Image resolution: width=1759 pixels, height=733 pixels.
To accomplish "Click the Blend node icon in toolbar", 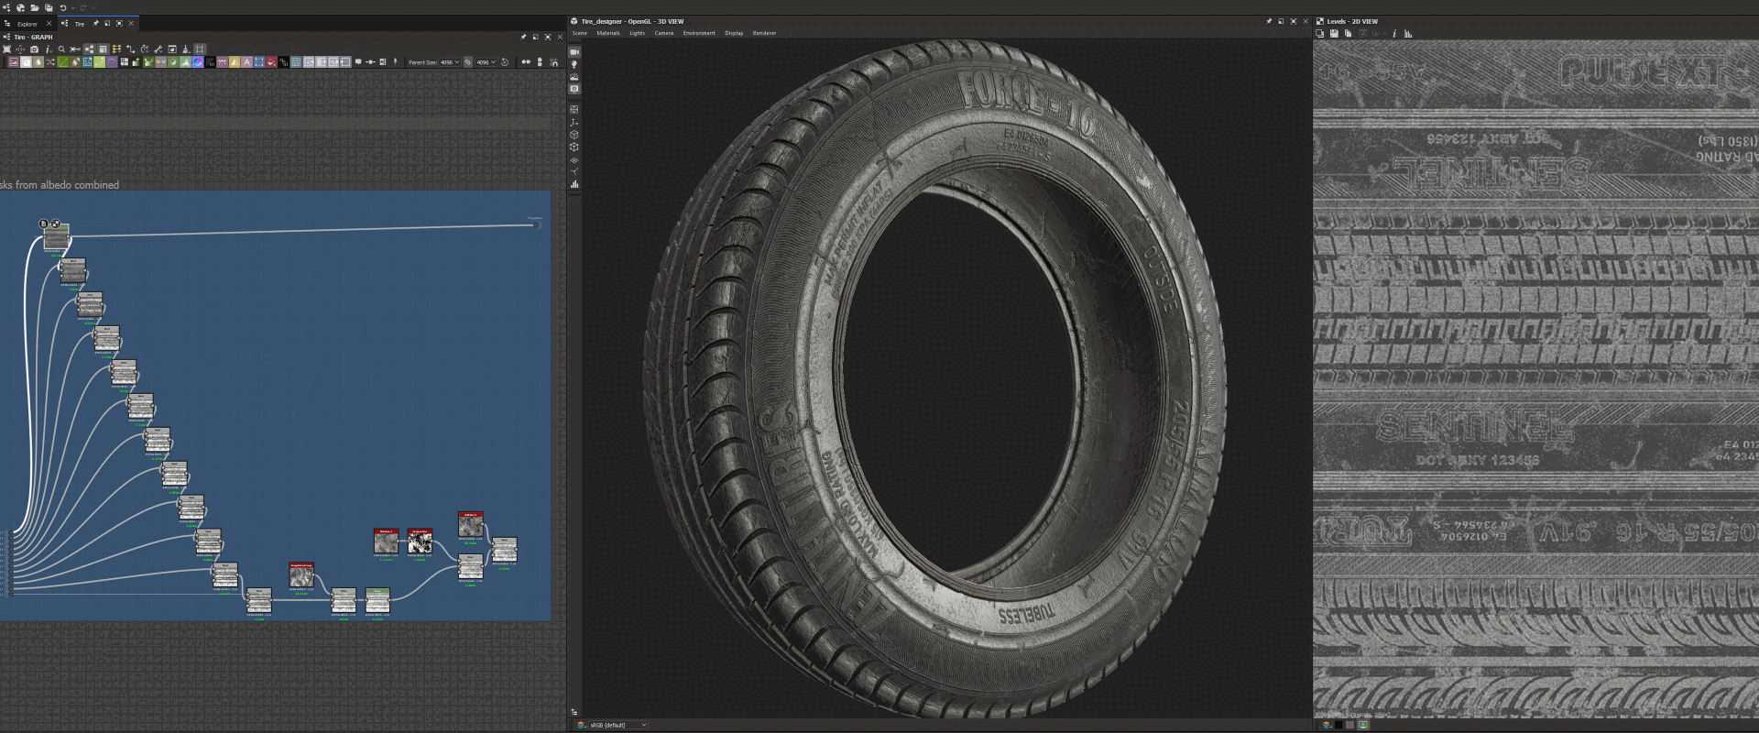I will [26, 62].
